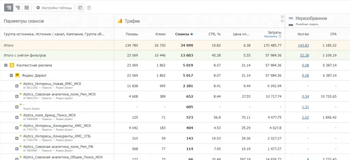This screenshot has height=160, width=350.
Task: Click the Неразобранное section title
Action: (311, 18)
